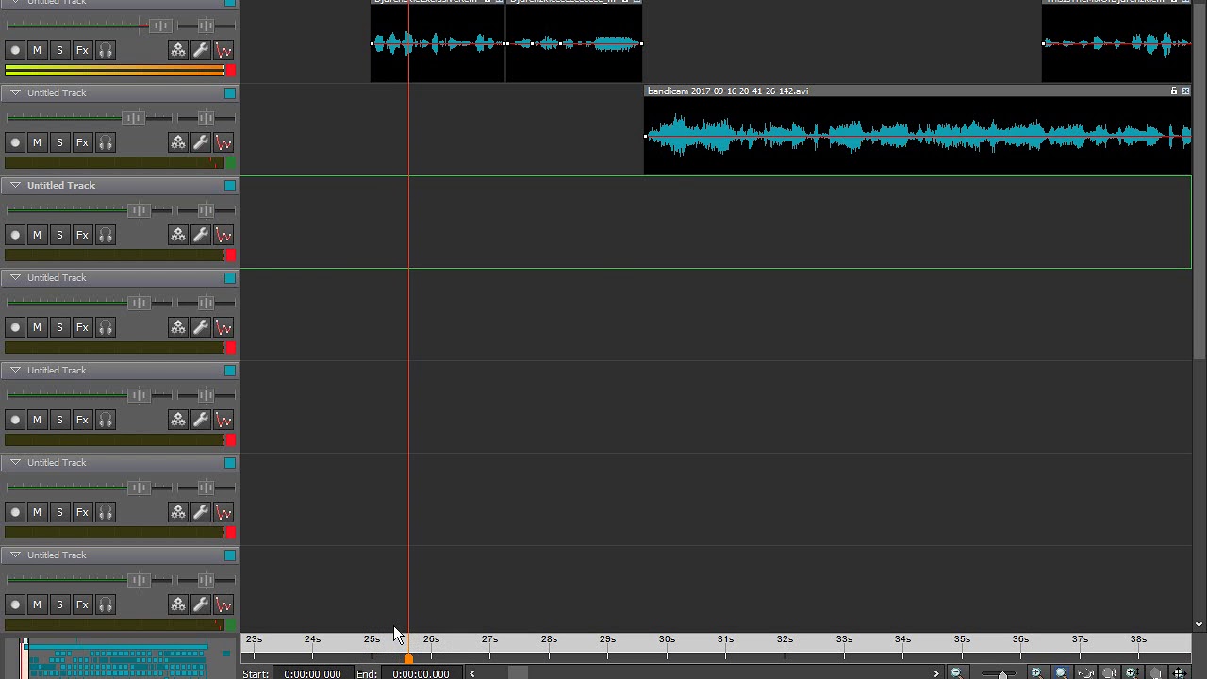This screenshot has height=679, width=1207.
Task: Click the orange playhead marker on the ruler
Action: [x=408, y=658]
